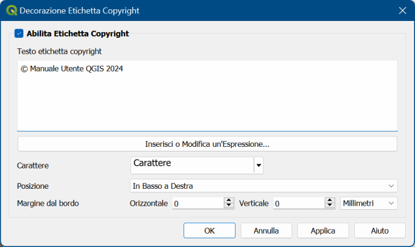Open help with the Aiuto button

(x=379, y=231)
